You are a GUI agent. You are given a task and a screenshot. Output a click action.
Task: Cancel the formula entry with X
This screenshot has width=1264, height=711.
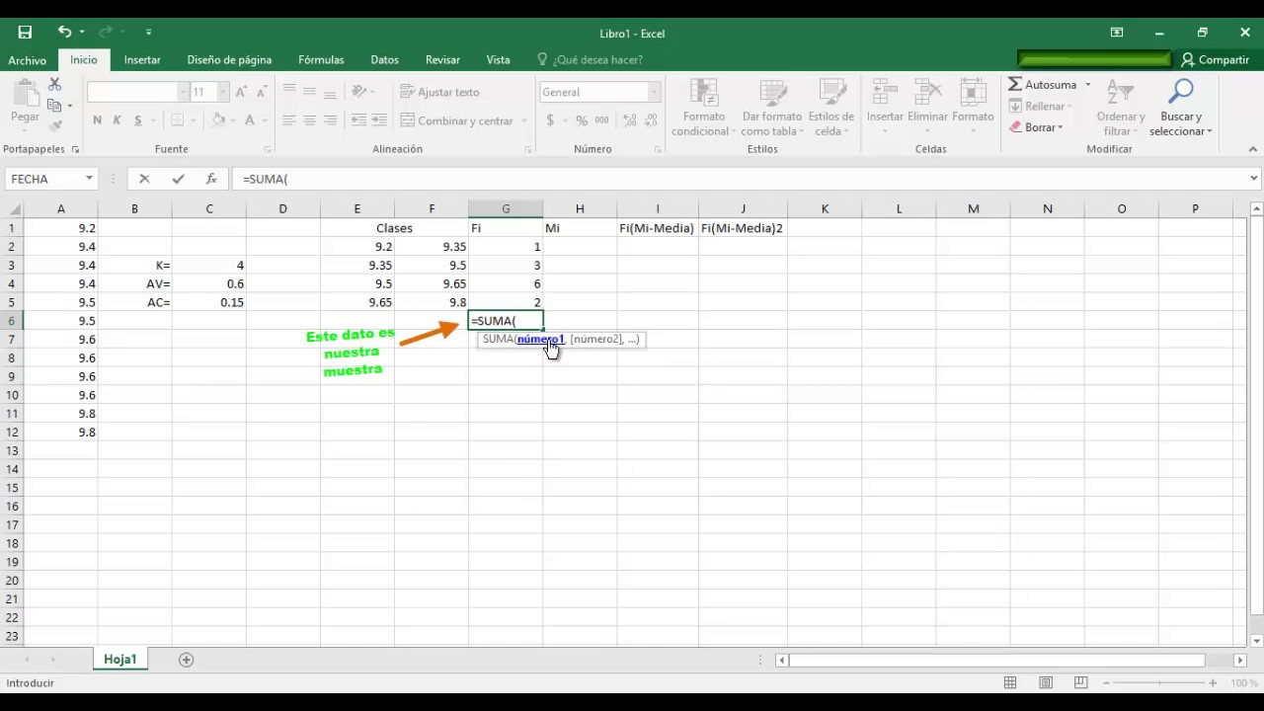click(x=144, y=179)
